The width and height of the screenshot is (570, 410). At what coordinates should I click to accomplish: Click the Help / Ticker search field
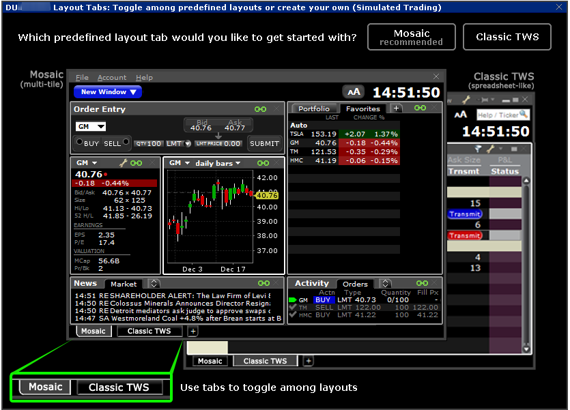(503, 115)
